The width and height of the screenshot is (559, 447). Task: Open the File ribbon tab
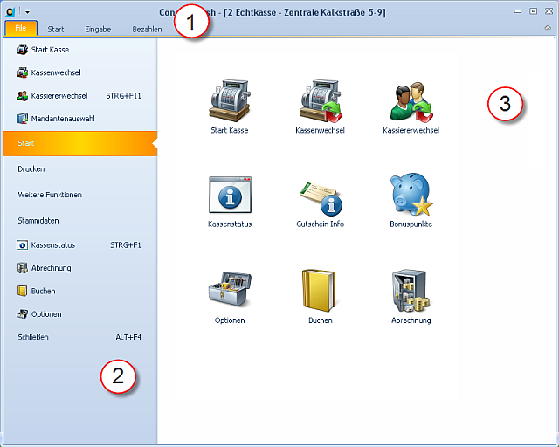[x=21, y=29]
